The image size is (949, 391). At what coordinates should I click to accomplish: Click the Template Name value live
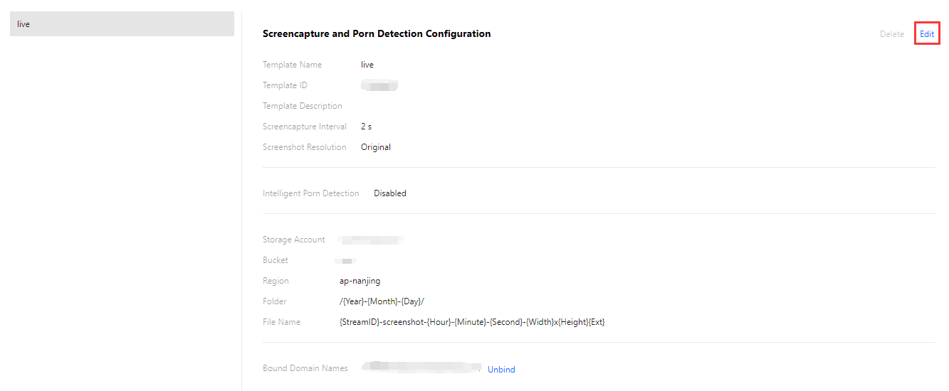point(367,65)
